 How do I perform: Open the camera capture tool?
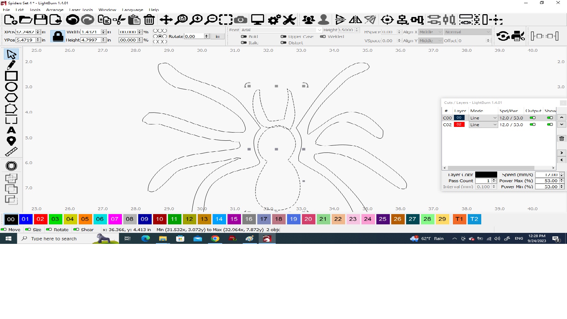[x=240, y=20]
